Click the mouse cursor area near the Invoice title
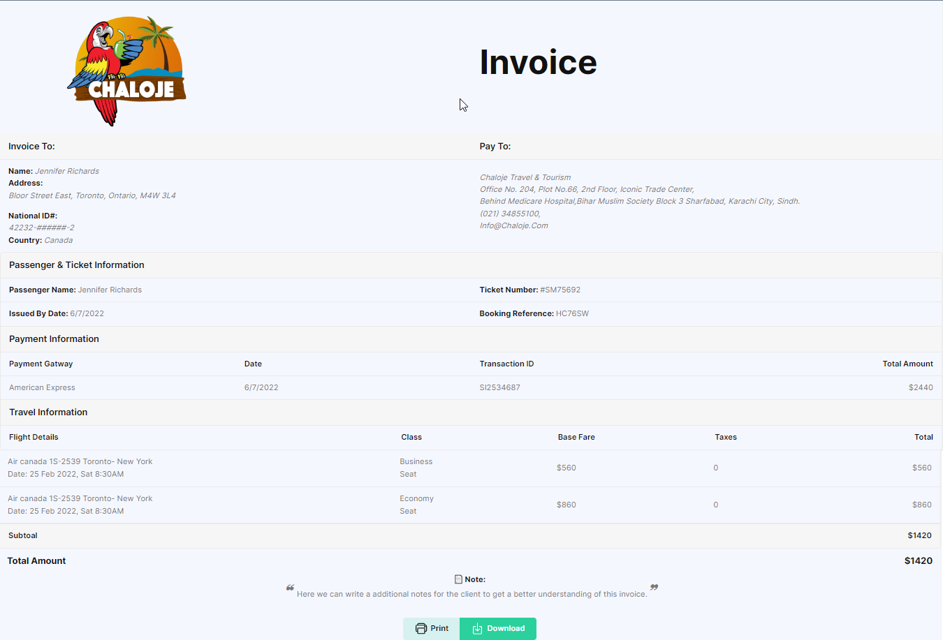The height and width of the screenshot is (640, 943). click(462, 104)
